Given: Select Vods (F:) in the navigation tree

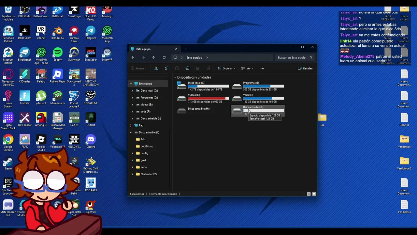Looking at the screenshot, I should (145, 112).
